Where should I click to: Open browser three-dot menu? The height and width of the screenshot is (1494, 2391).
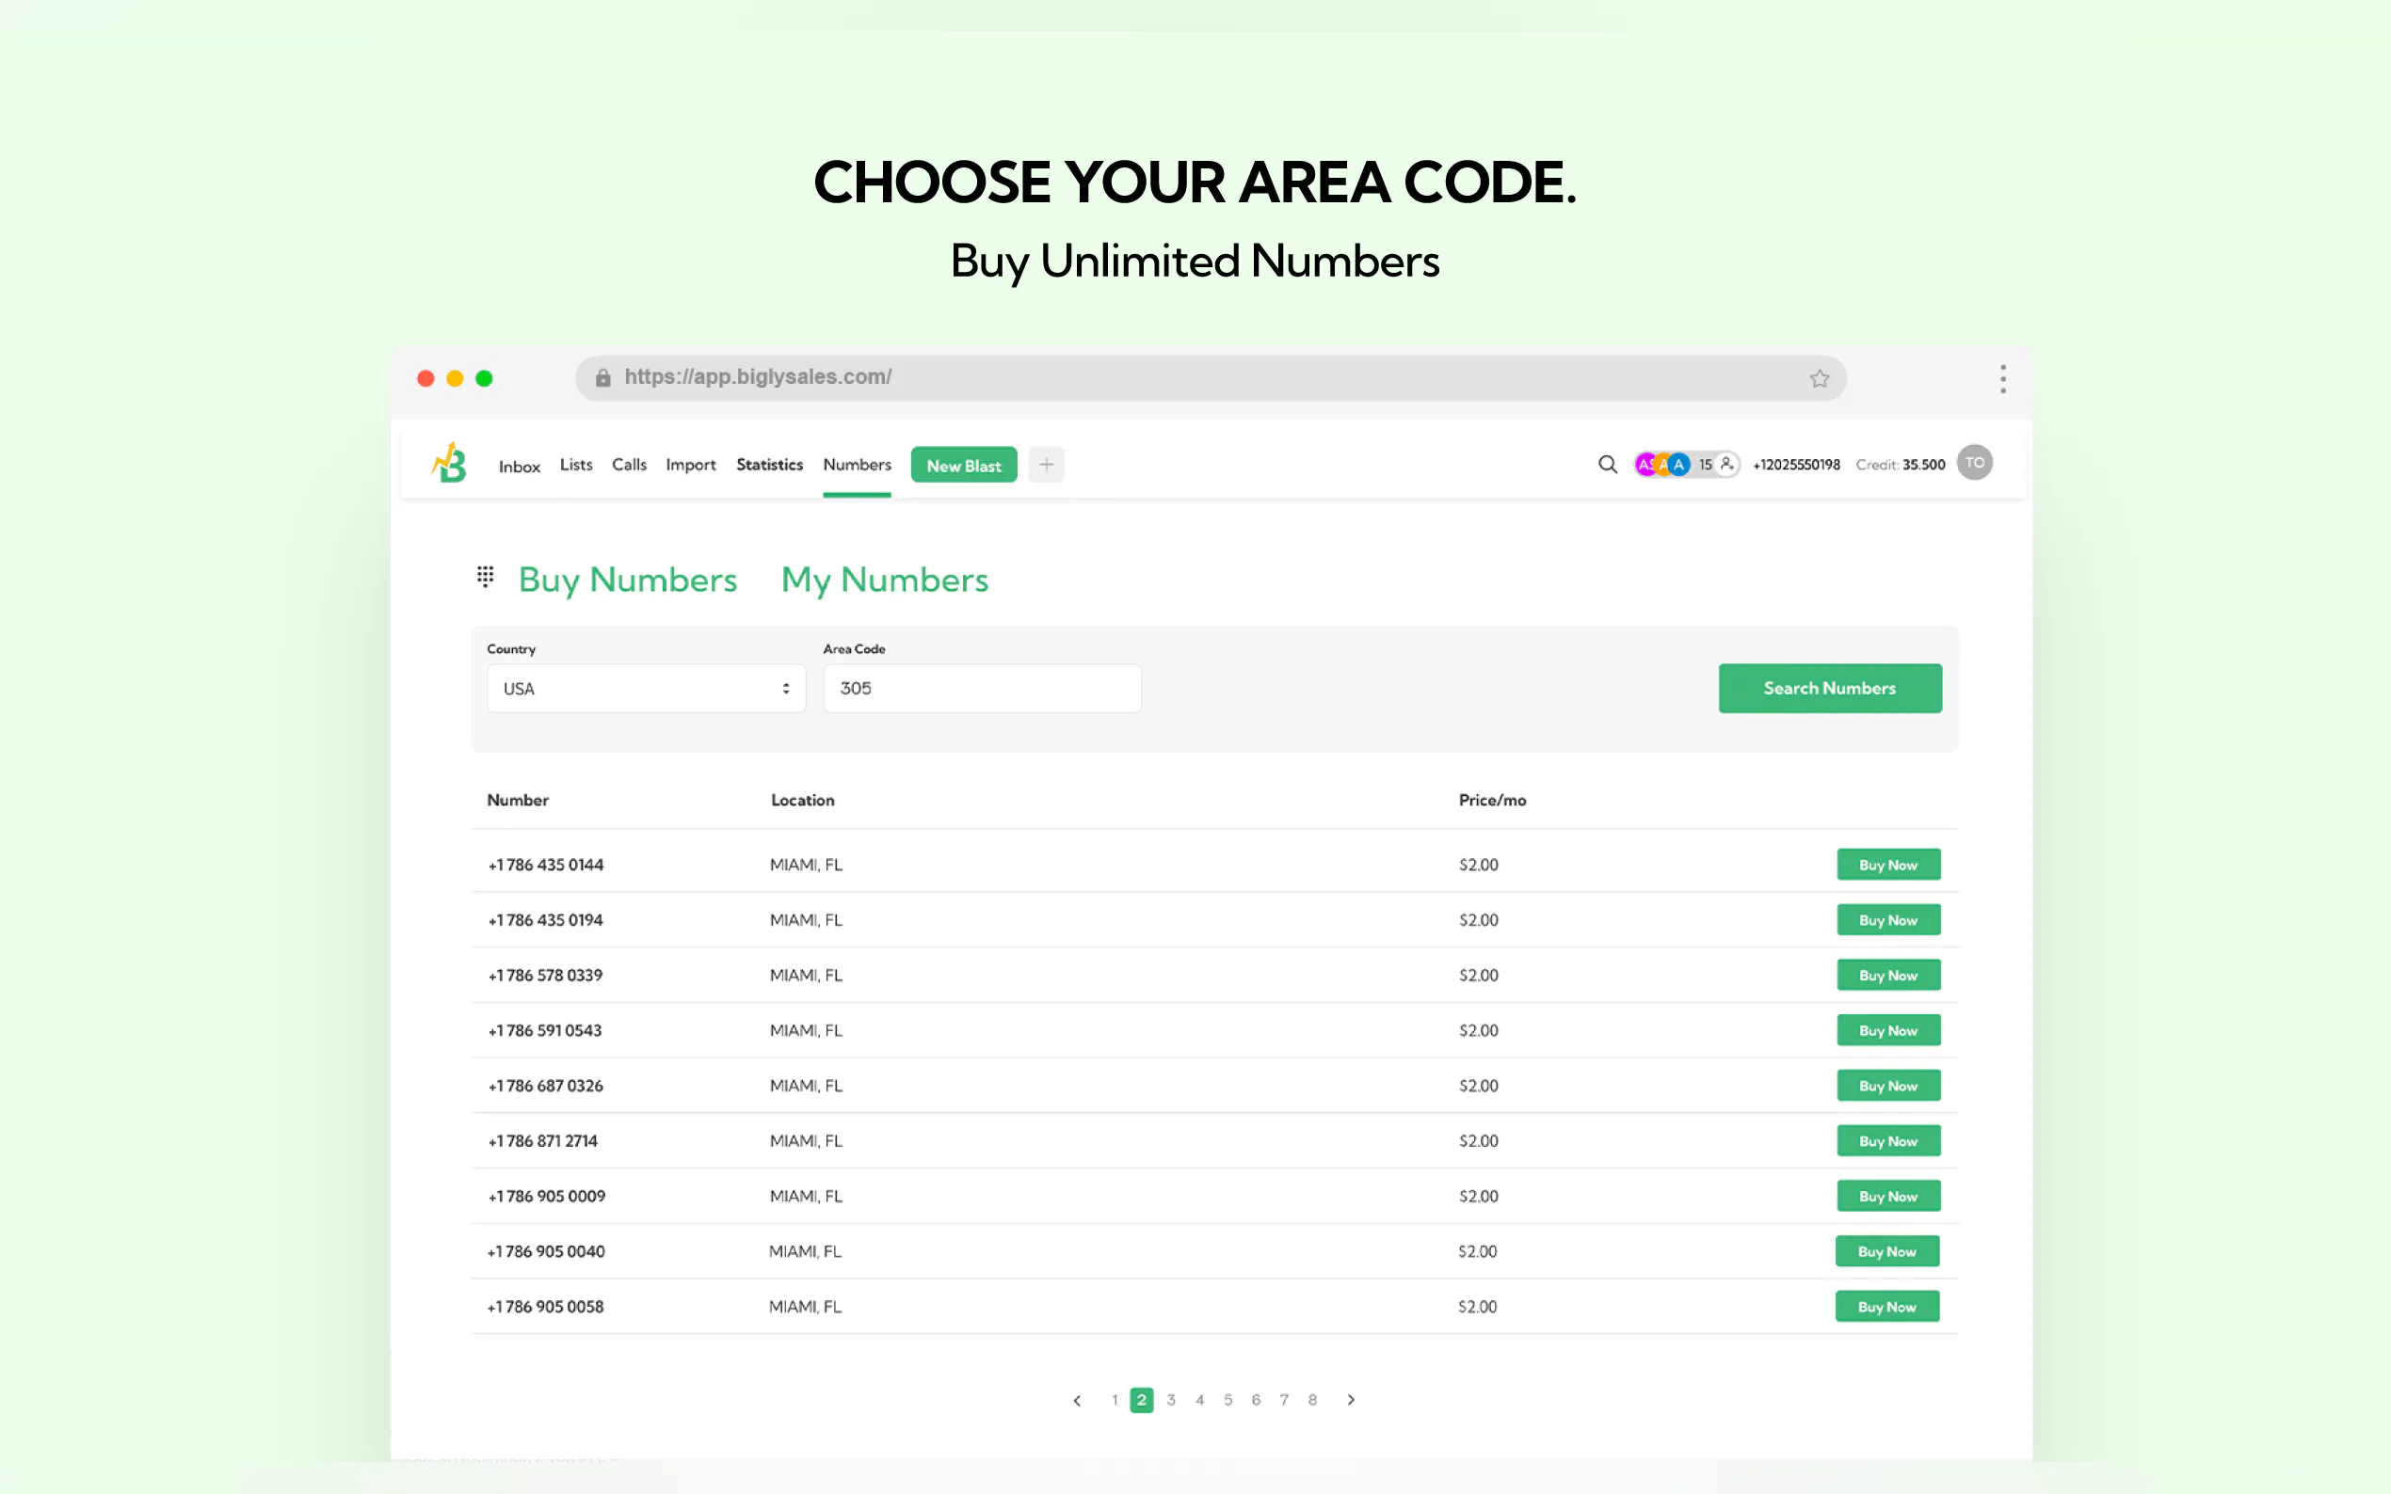pos(2001,378)
